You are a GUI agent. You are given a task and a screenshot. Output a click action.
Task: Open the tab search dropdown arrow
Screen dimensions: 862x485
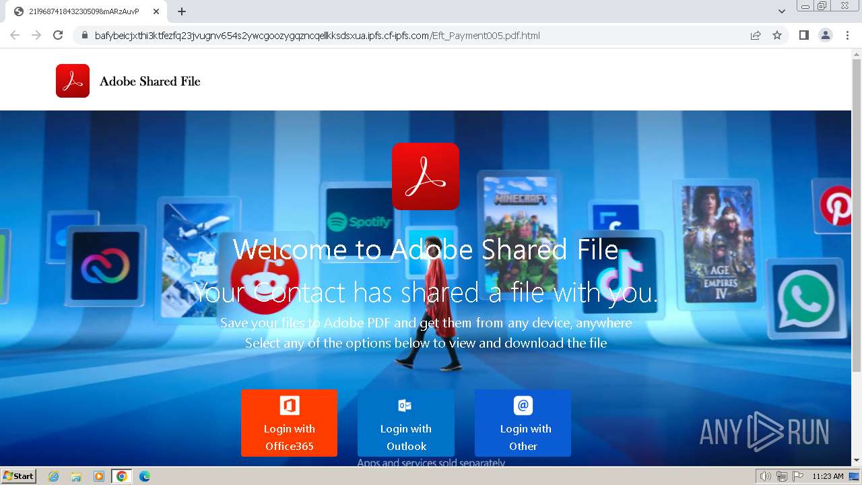(782, 11)
